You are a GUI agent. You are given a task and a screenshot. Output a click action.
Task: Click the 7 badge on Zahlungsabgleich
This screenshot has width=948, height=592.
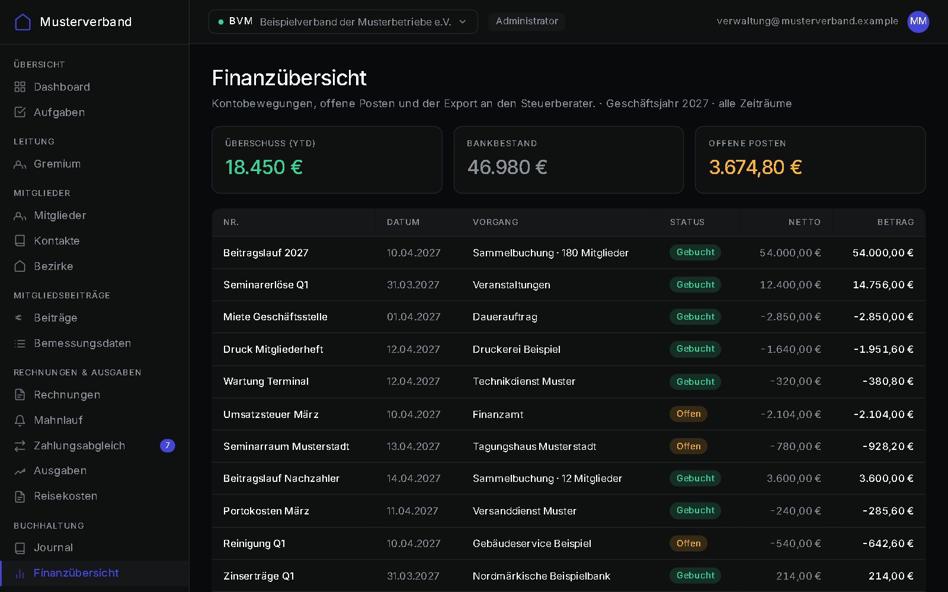pyautogui.click(x=168, y=445)
